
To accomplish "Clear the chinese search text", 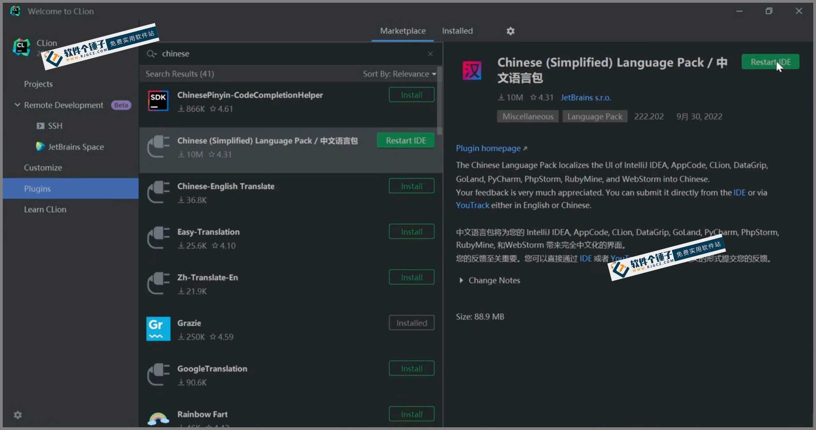I will pos(430,54).
